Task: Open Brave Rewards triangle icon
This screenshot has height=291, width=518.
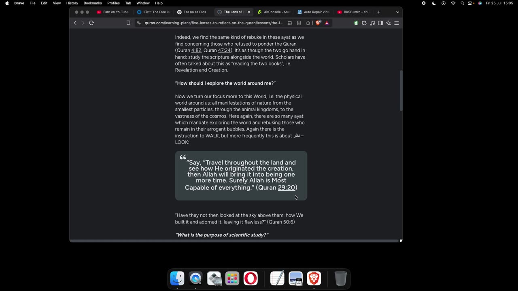Action: point(327,23)
